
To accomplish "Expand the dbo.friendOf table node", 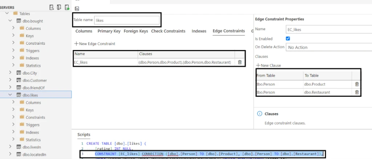I will coord(10,87).
